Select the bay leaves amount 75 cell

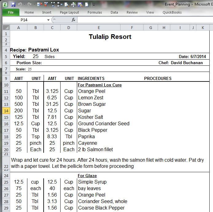19,189
